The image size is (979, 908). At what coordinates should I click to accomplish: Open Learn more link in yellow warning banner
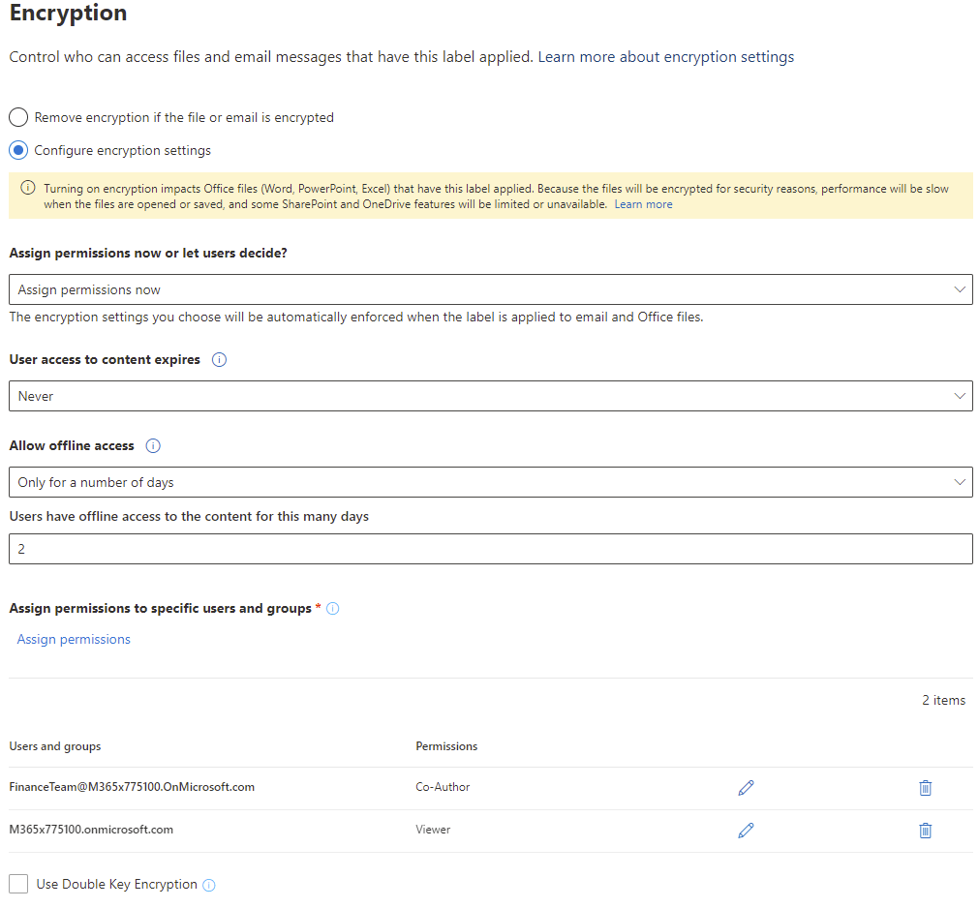tap(643, 205)
